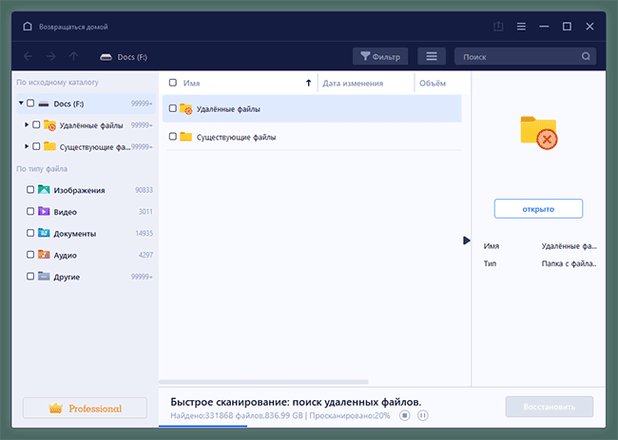This screenshot has width=618, height=440.
Task: Check Удалённые файлы row checkbox in list
Action: coord(173,108)
